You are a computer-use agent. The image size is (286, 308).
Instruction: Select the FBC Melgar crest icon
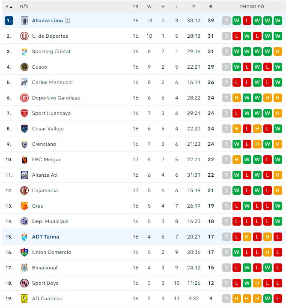[x=24, y=160]
